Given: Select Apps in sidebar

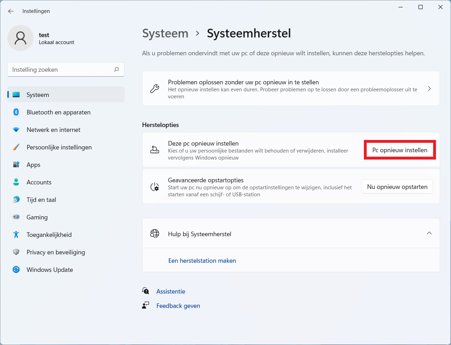Looking at the screenshot, I should 66,164.
